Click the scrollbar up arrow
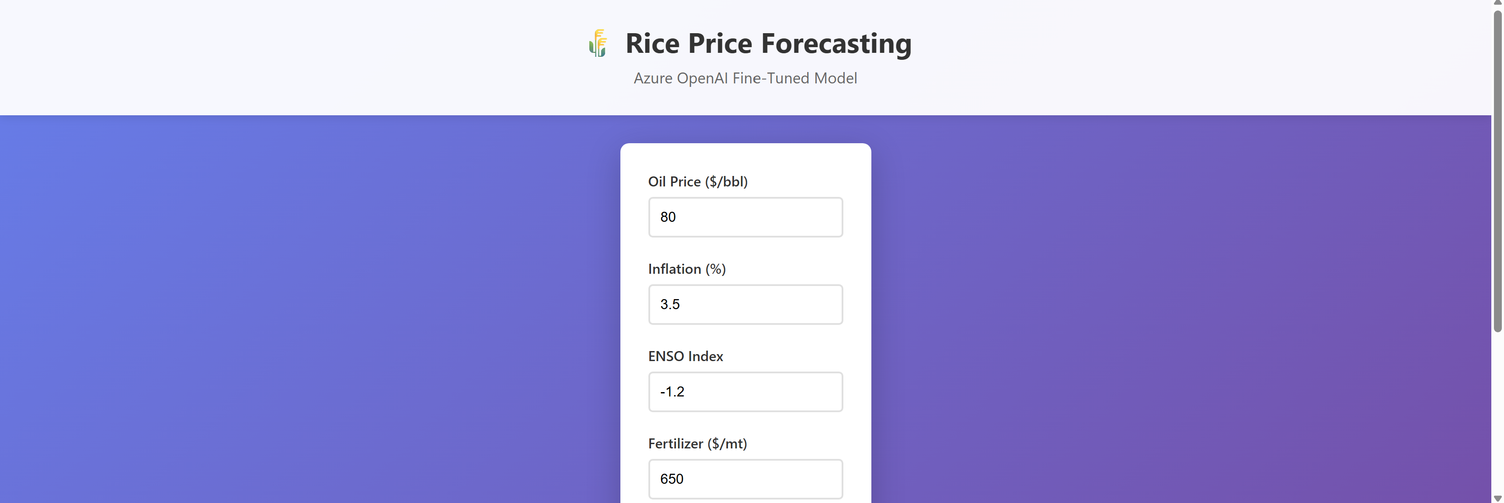The width and height of the screenshot is (1504, 503). point(1497,3)
